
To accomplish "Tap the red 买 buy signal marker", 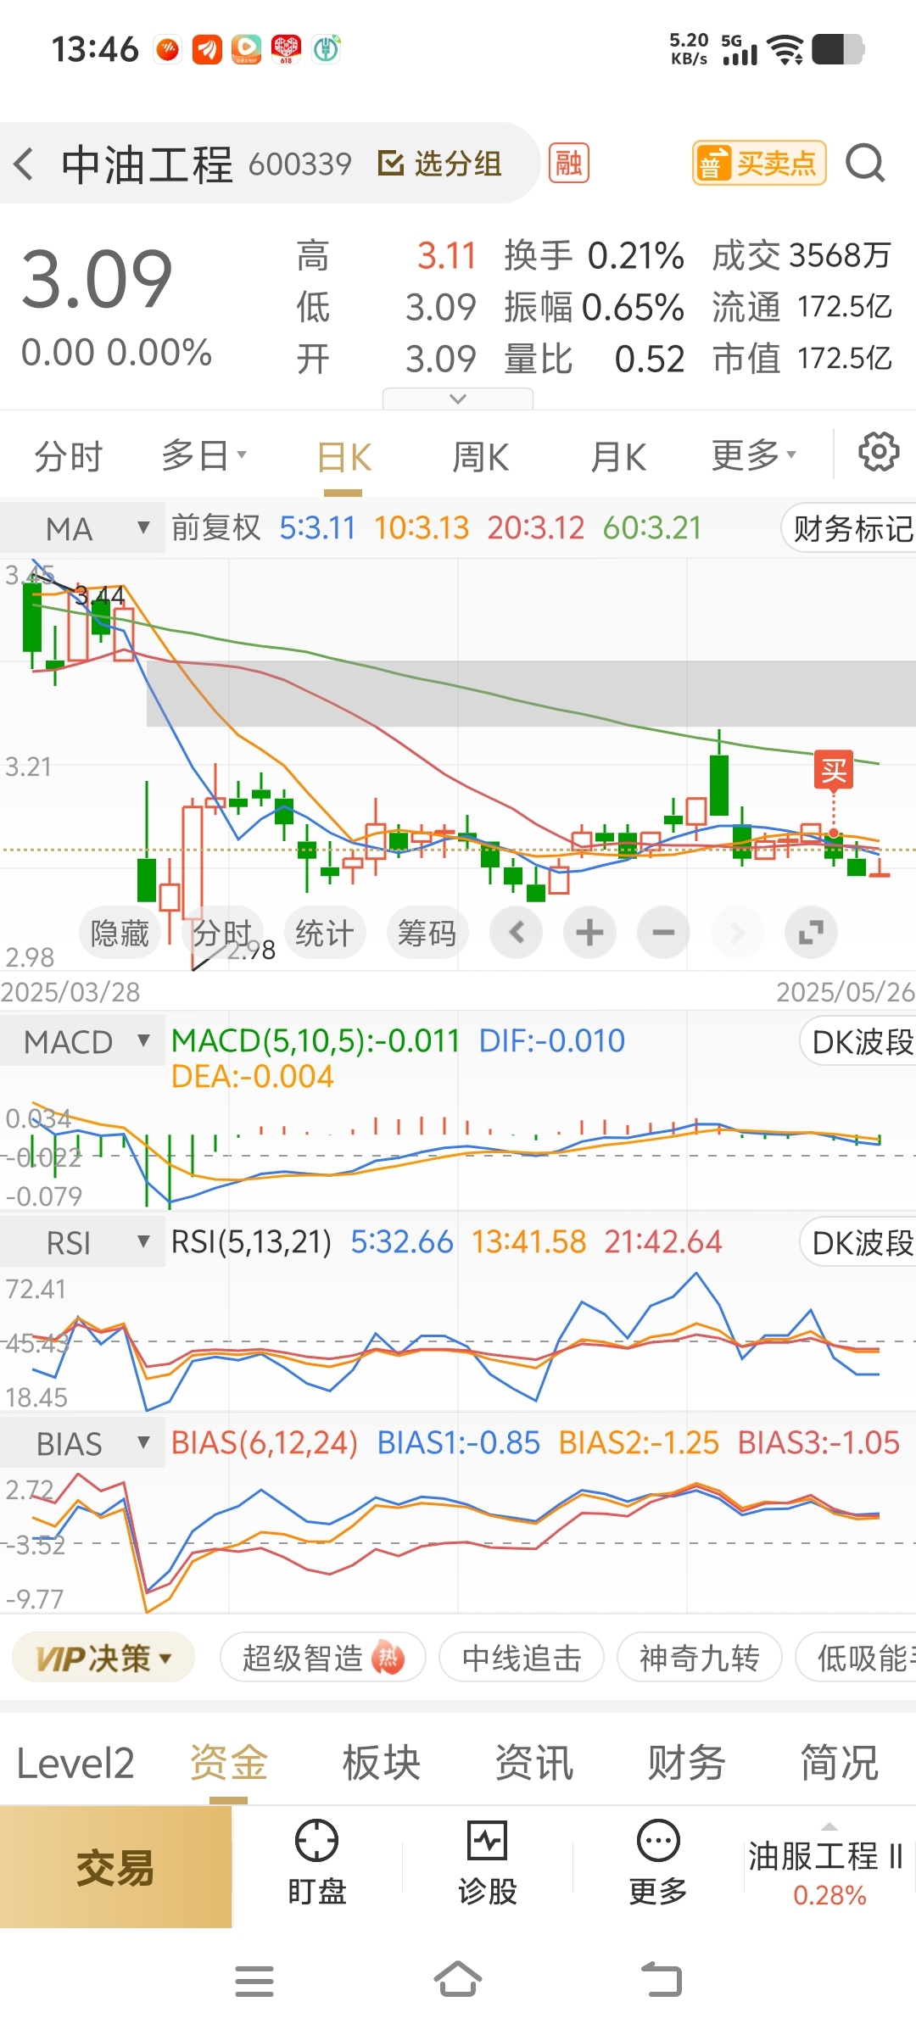I will [x=834, y=770].
